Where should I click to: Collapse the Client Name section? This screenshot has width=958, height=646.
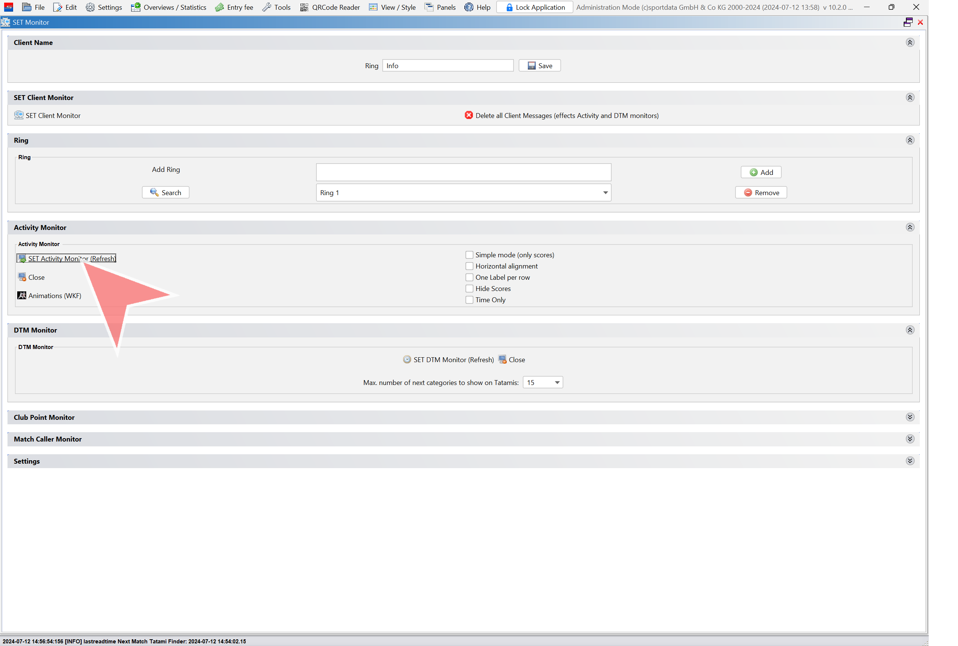910,42
